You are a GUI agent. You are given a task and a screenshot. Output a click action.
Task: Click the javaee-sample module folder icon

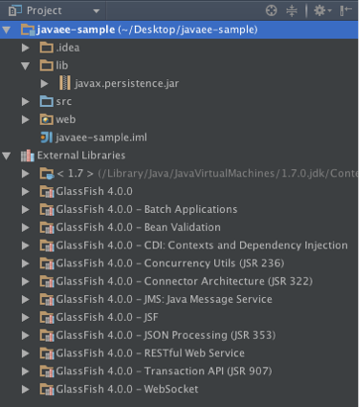(28, 30)
